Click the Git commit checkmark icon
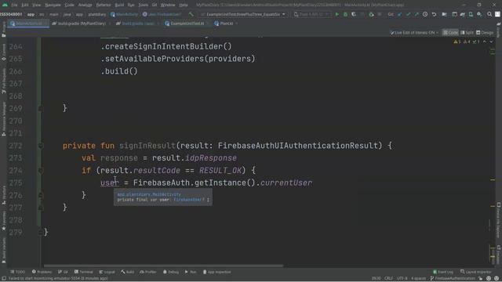This screenshot has width=502, height=282. 408,14
